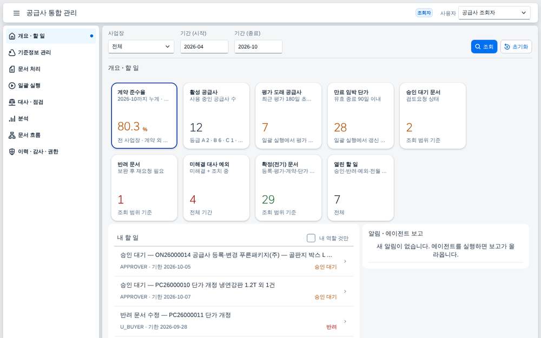Click the 알림 · 에이전트 보고 heading
The image size is (541, 338).
click(396, 234)
